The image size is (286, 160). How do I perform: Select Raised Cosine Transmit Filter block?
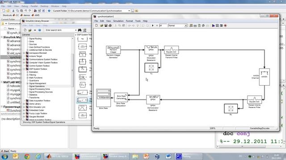(171, 50)
